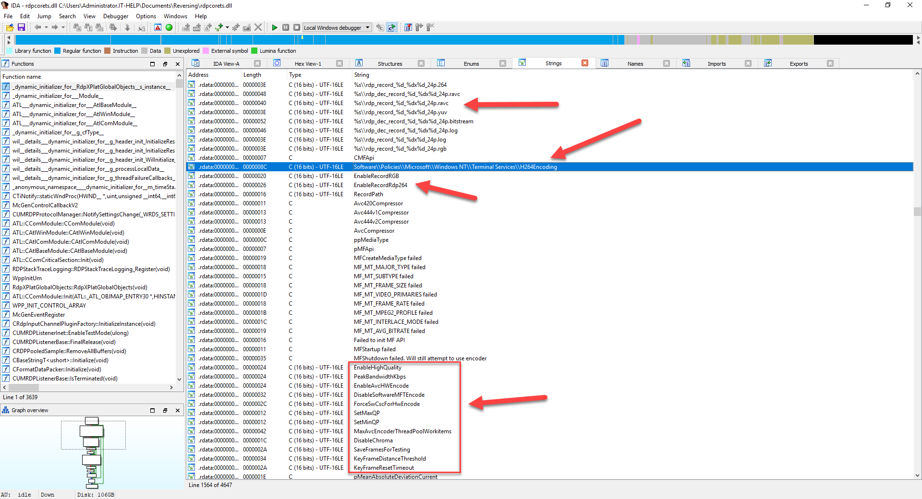Open the Local Windows debugger dropdown
The height and width of the screenshot is (499, 922).
(x=368, y=27)
